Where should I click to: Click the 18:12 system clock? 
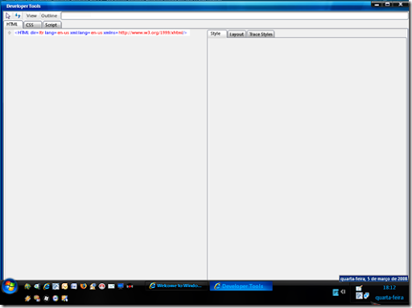point(389,288)
